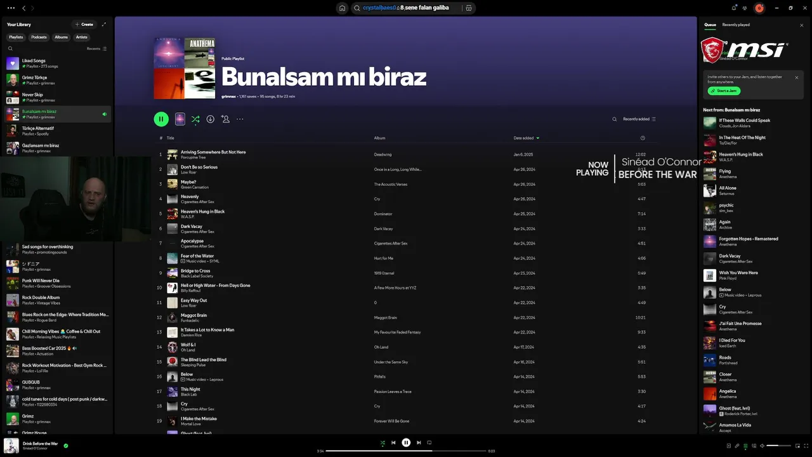Open the Liked Songs playlist
812x457 pixels.
[x=57, y=63]
